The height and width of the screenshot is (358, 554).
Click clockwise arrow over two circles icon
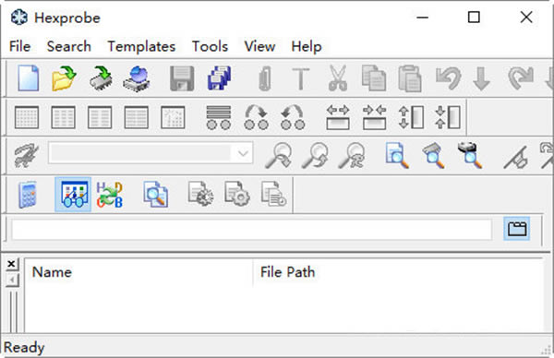tap(257, 117)
